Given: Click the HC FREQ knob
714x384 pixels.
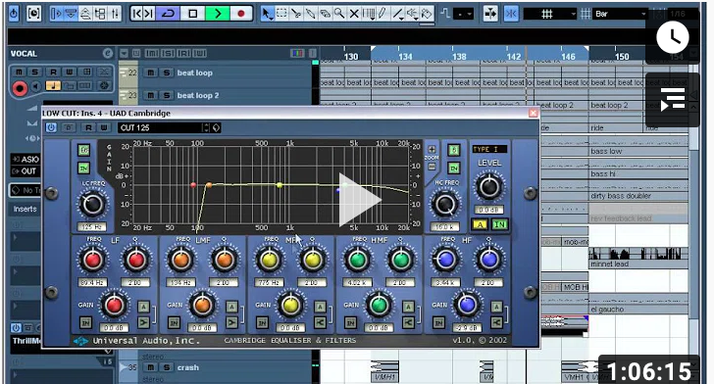Looking at the screenshot, I should pos(445,205).
